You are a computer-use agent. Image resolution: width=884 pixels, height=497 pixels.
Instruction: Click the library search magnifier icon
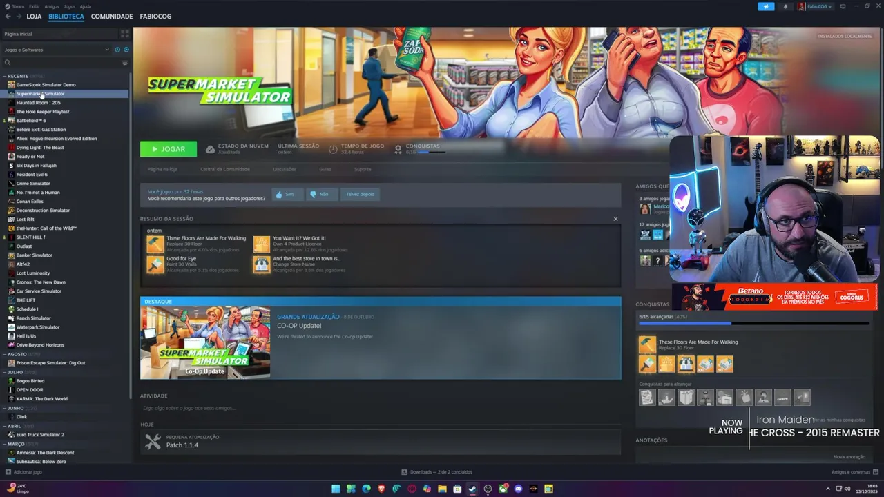pos(8,63)
